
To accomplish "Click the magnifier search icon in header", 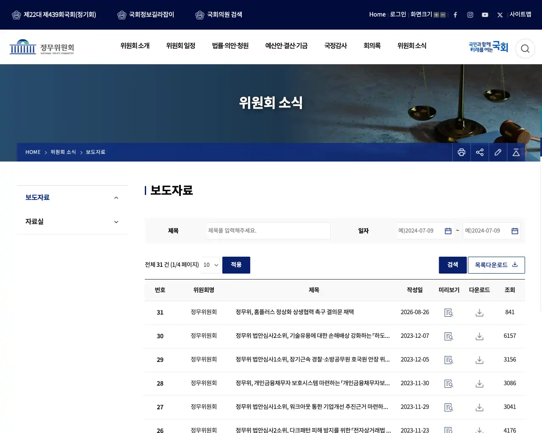I will pos(525,49).
